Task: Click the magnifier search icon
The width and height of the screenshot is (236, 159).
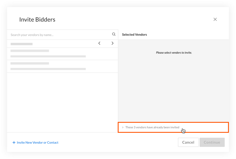Action: [114, 34]
